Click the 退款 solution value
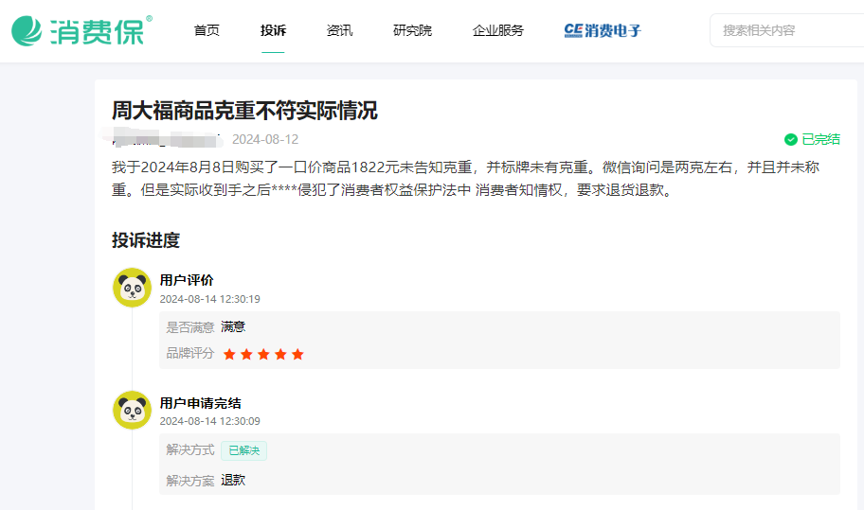This screenshot has width=864, height=510. tap(233, 481)
